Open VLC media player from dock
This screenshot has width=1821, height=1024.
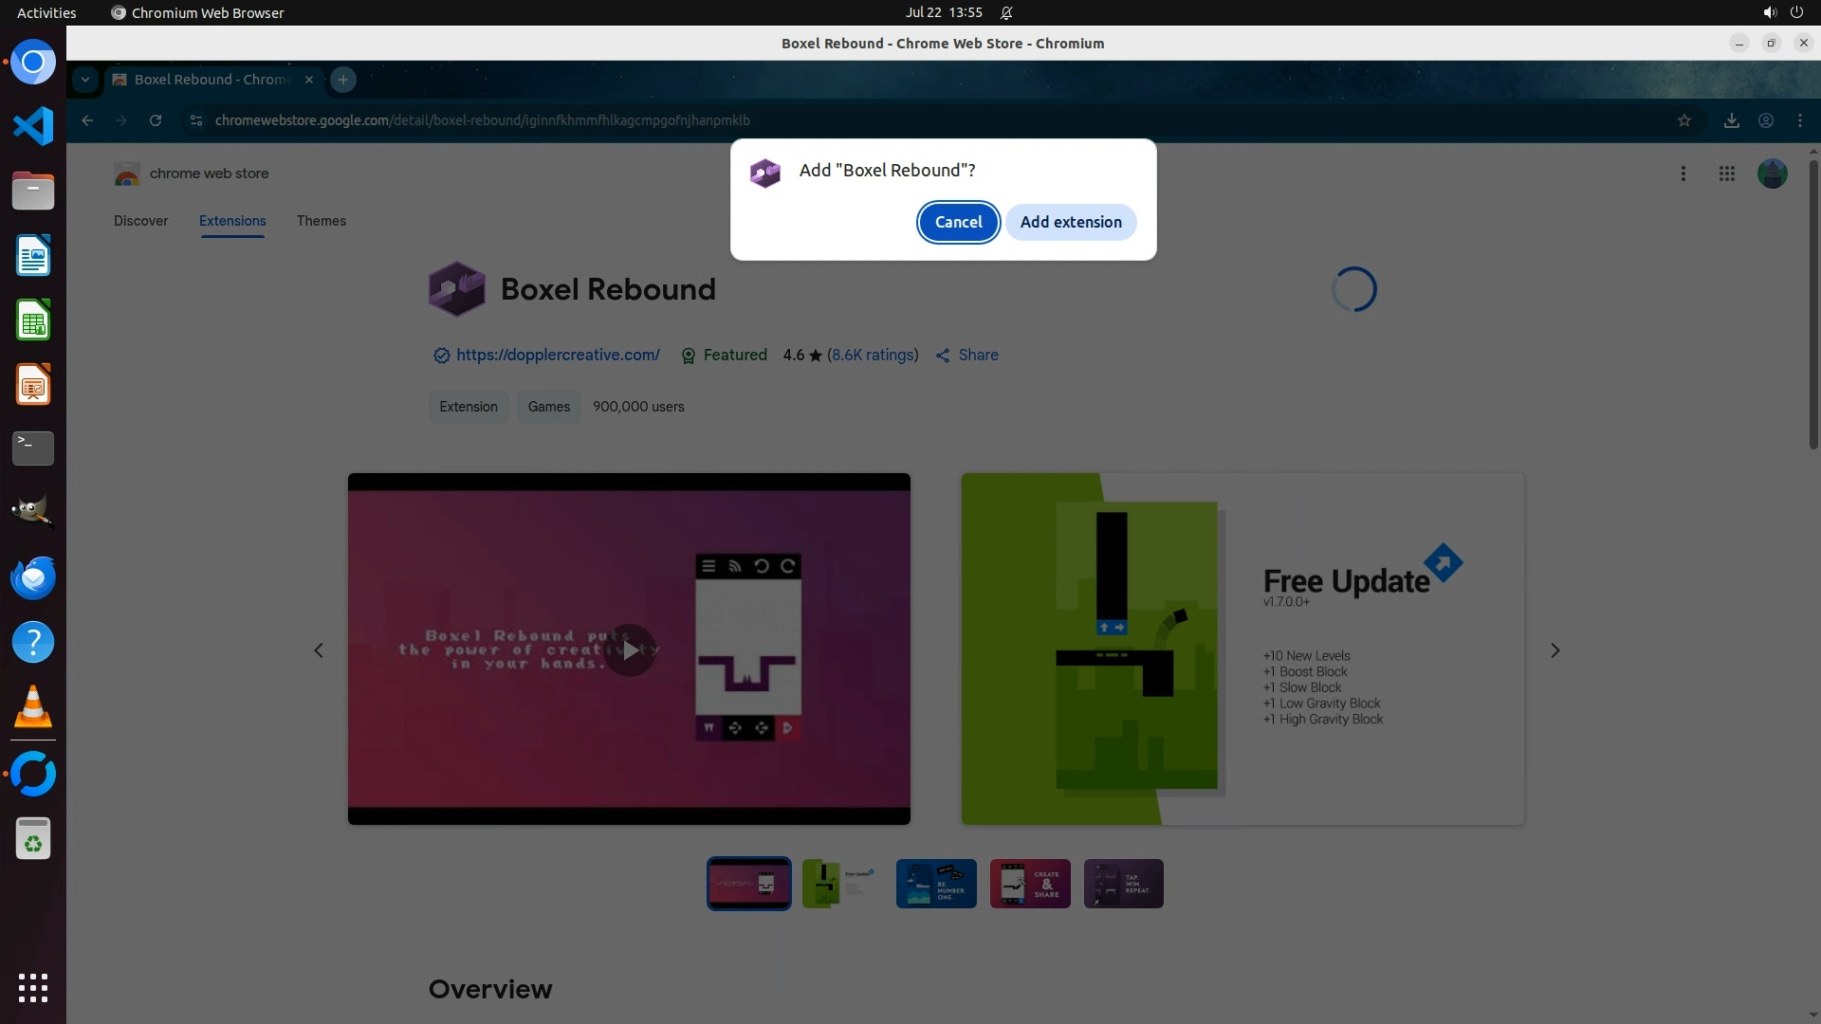point(33,707)
